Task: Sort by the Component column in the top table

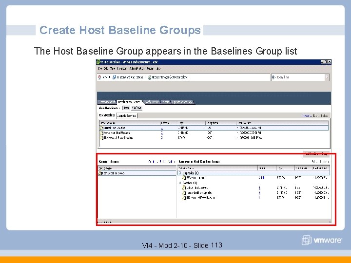Action: [x=221, y=123]
